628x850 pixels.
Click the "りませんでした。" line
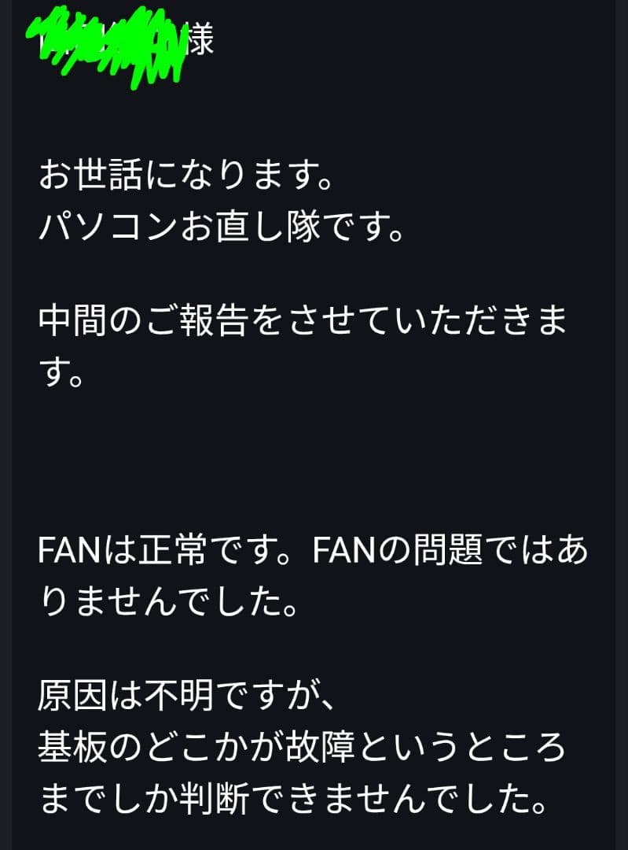(x=168, y=606)
